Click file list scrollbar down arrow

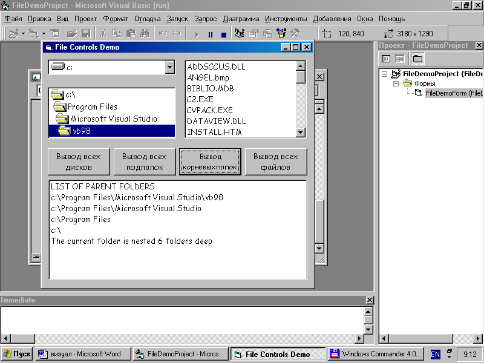(300, 132)
